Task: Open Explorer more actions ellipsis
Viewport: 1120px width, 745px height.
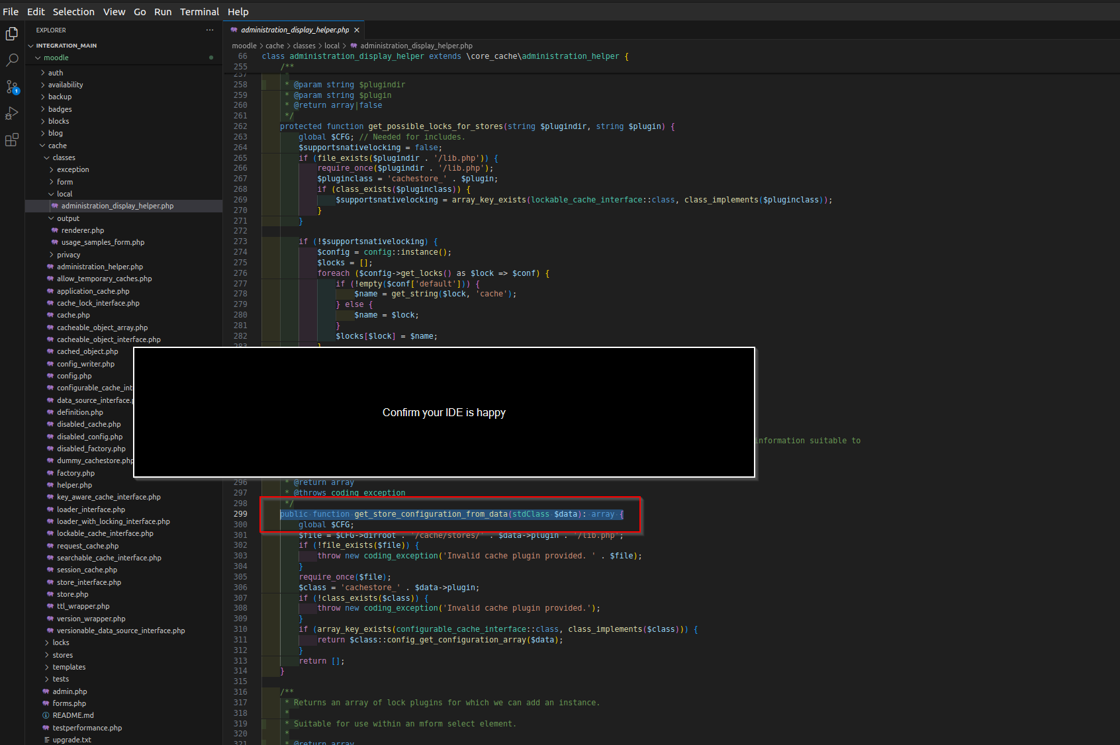Action: pos(210,30)
